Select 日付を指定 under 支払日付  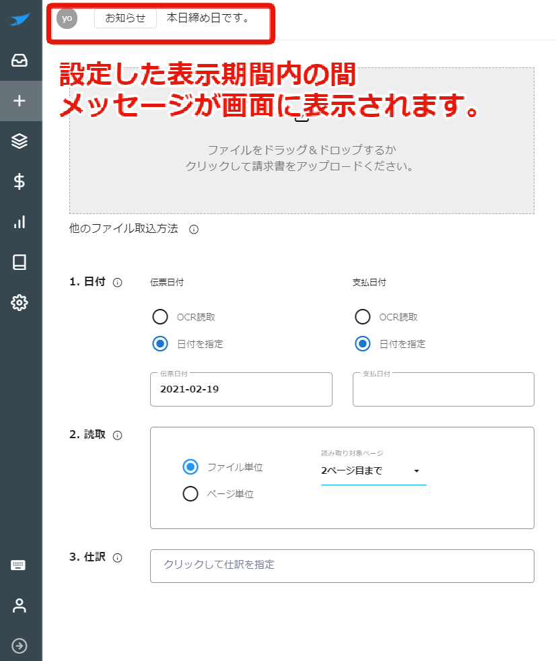(363, 344)
